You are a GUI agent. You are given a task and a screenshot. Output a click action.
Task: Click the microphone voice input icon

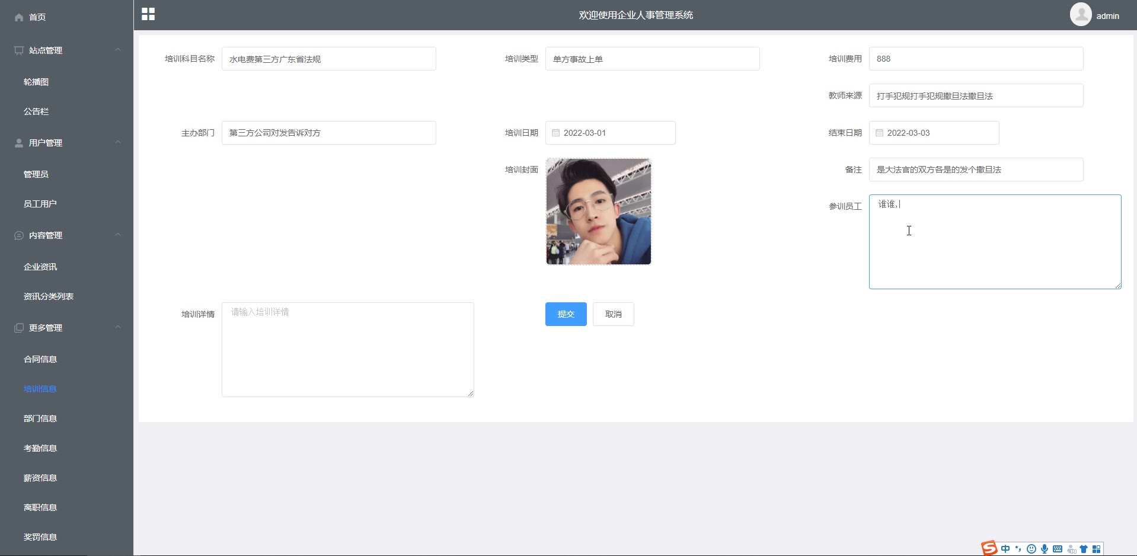point(1045,549)
